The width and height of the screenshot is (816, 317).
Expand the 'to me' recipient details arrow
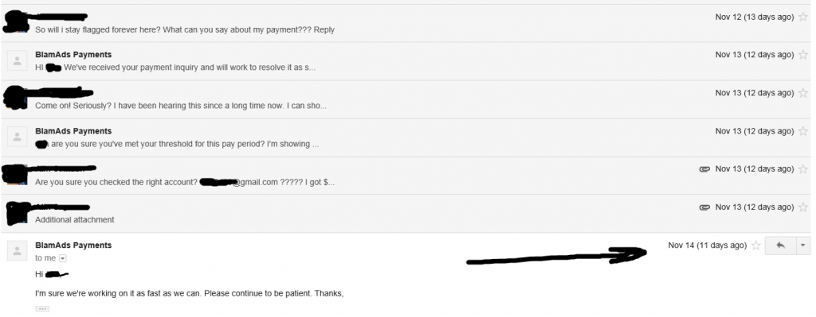click(62, 258)
